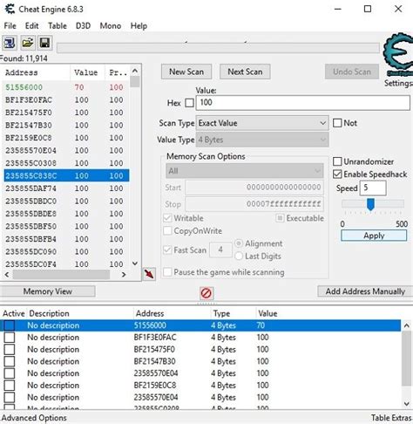Open the D3D menu
The image size is (413, 424).
tap(83, 26)
